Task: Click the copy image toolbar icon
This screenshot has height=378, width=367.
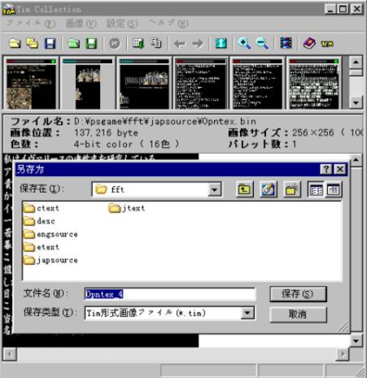Action: (x=156, y=43)
